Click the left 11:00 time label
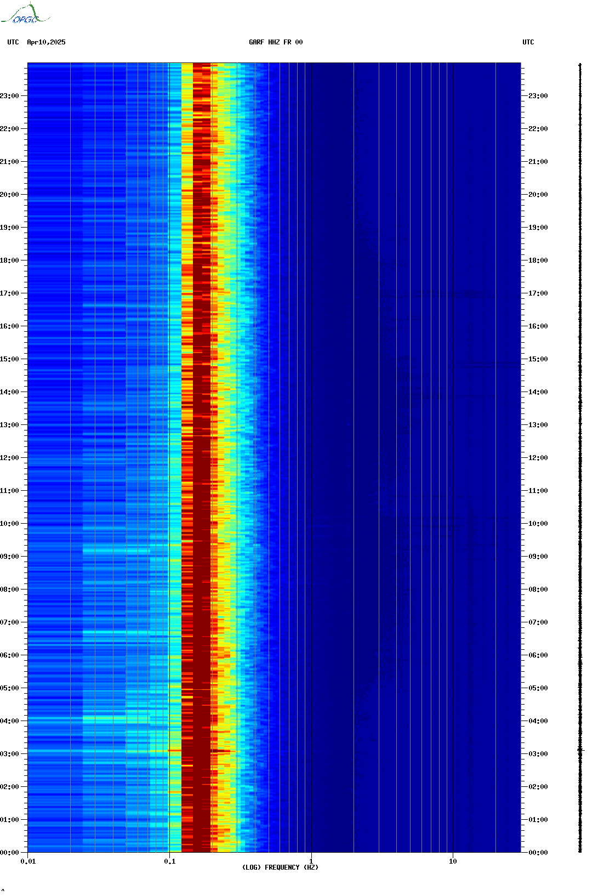The image size is (604, 896). pos(9,491)
